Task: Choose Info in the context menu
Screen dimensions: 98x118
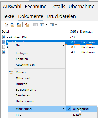Action: (x=36, y=115)
